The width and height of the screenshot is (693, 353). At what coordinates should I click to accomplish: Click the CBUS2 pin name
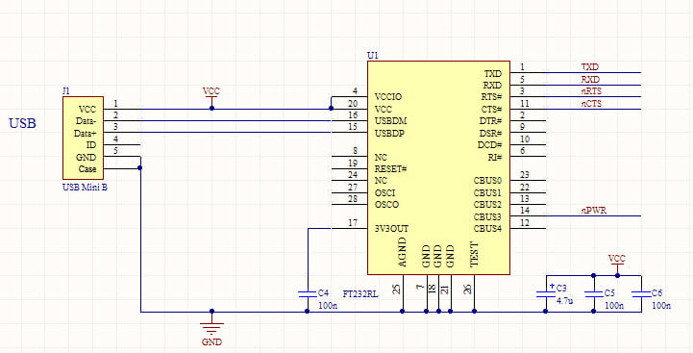pos(488,205)
